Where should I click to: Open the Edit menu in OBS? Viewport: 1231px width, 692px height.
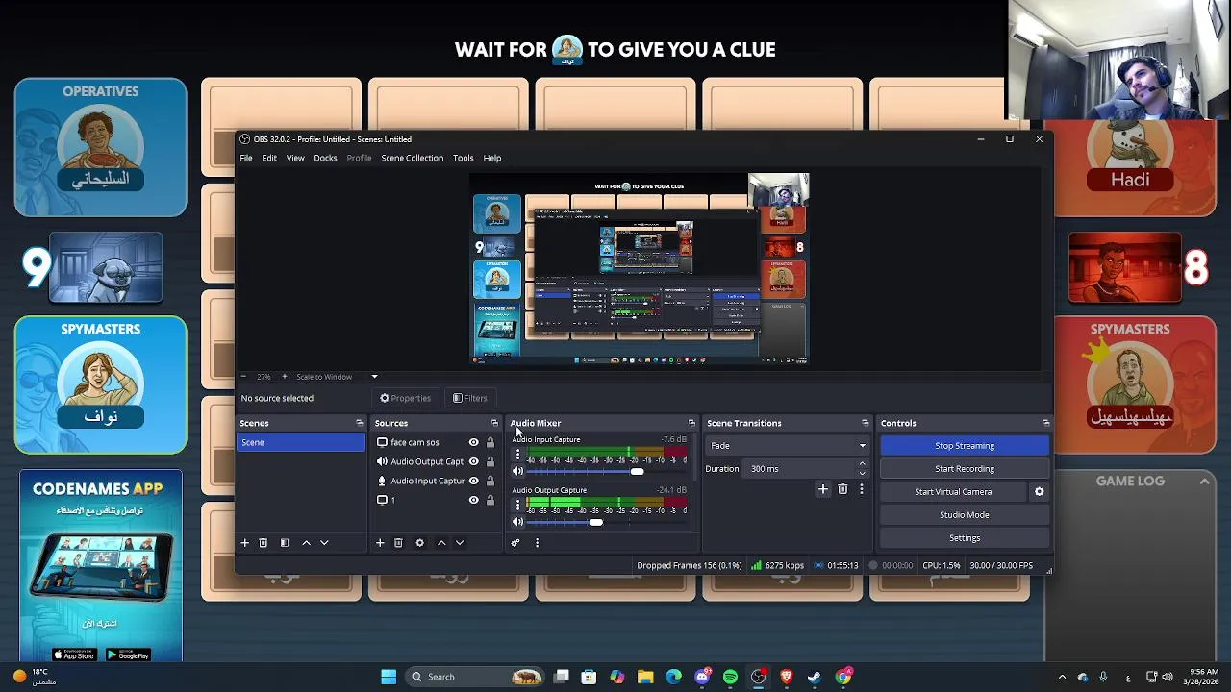269,158
